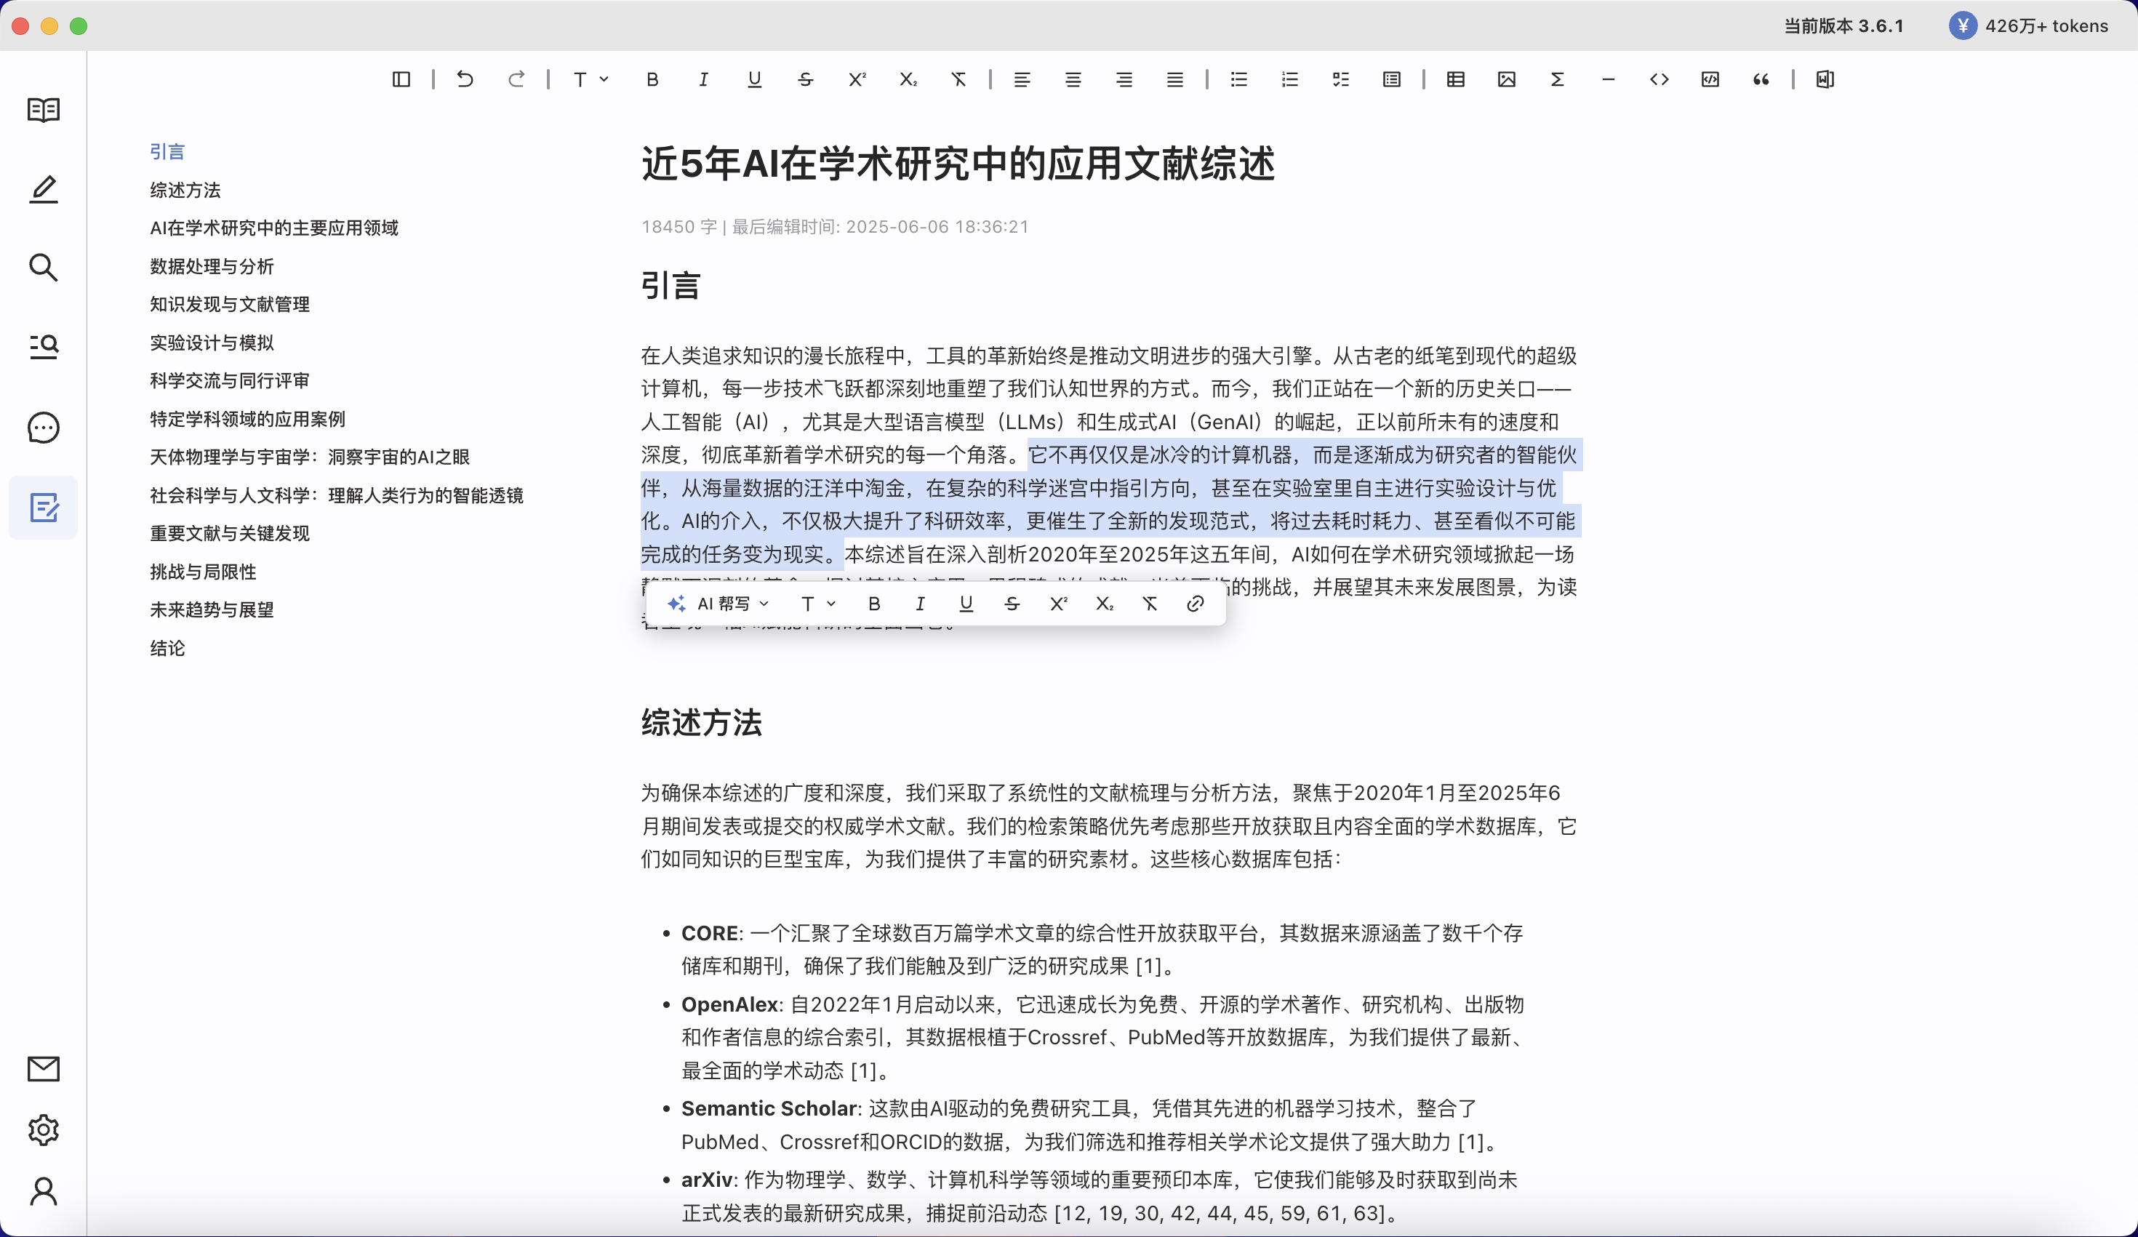Navigate to 知识发现与文献管理 outline entry
The width and height of the screenshot is (2138, 1237).
tap(230, 304)
